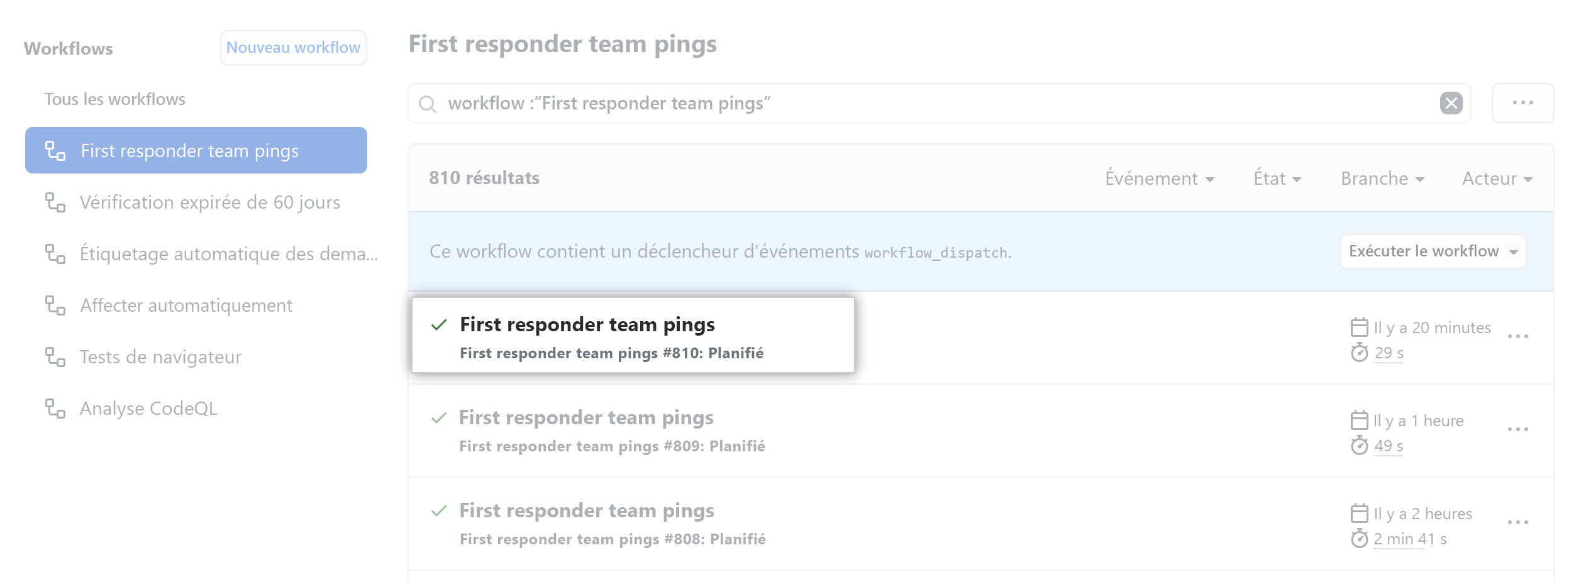Screen dimensions: 1581x582
Task: Expand the État filter
Action: [1277, 178]
